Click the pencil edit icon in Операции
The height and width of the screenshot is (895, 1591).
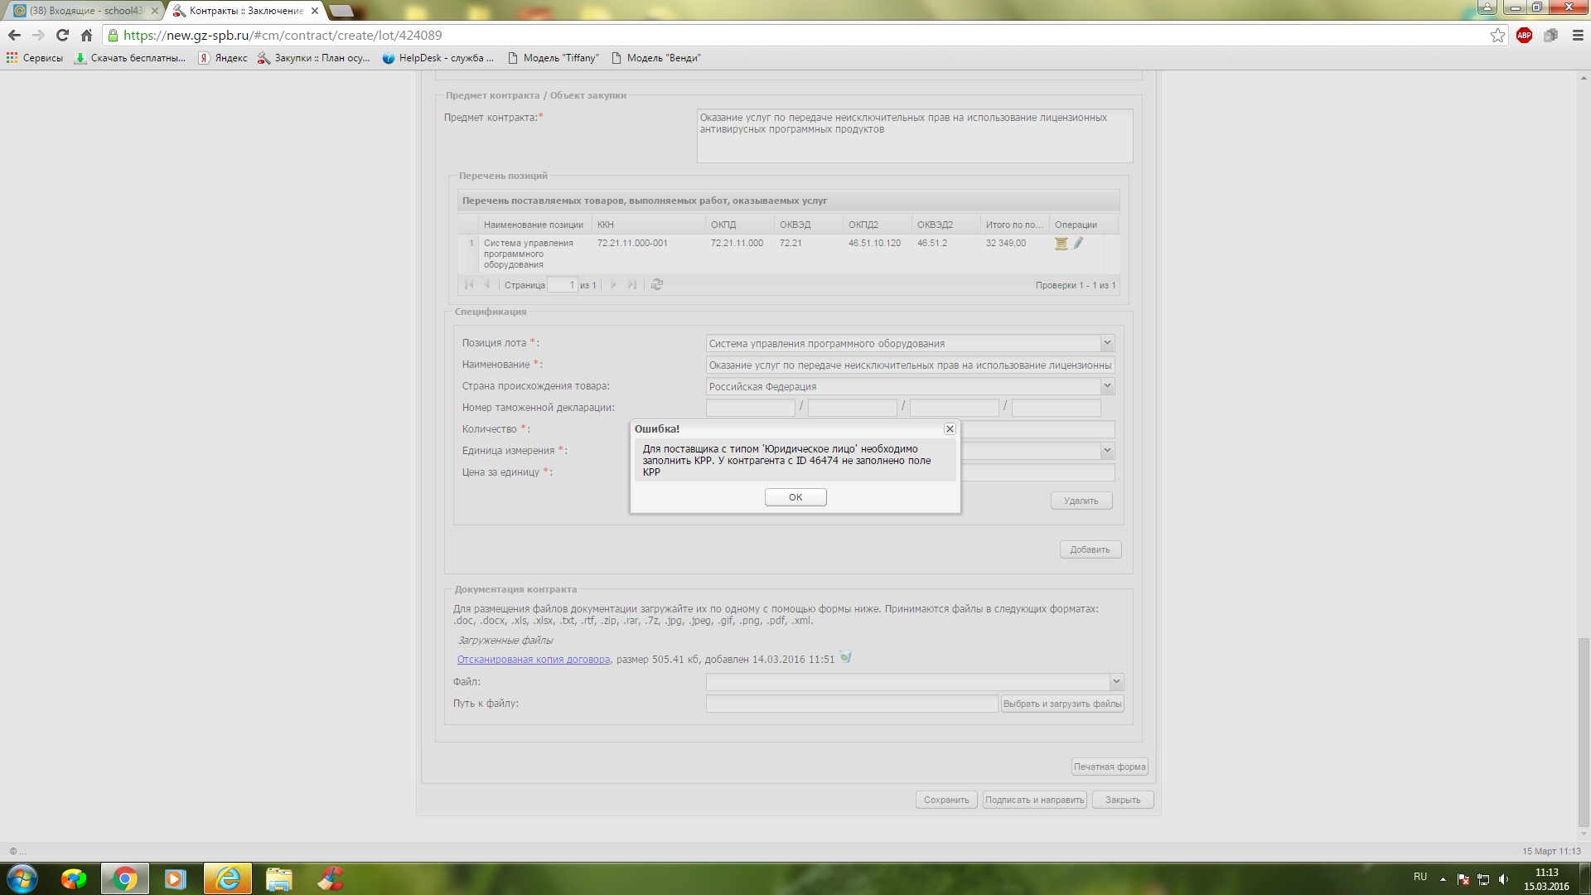(x=1078, y=244)
